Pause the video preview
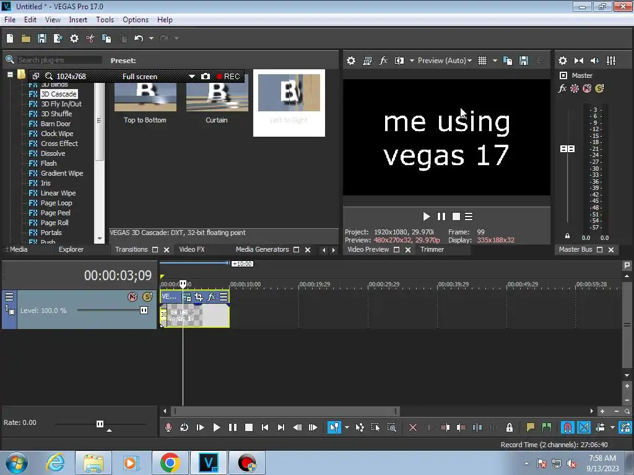Screen dimensions: 634x475 (x=441, y=217)
